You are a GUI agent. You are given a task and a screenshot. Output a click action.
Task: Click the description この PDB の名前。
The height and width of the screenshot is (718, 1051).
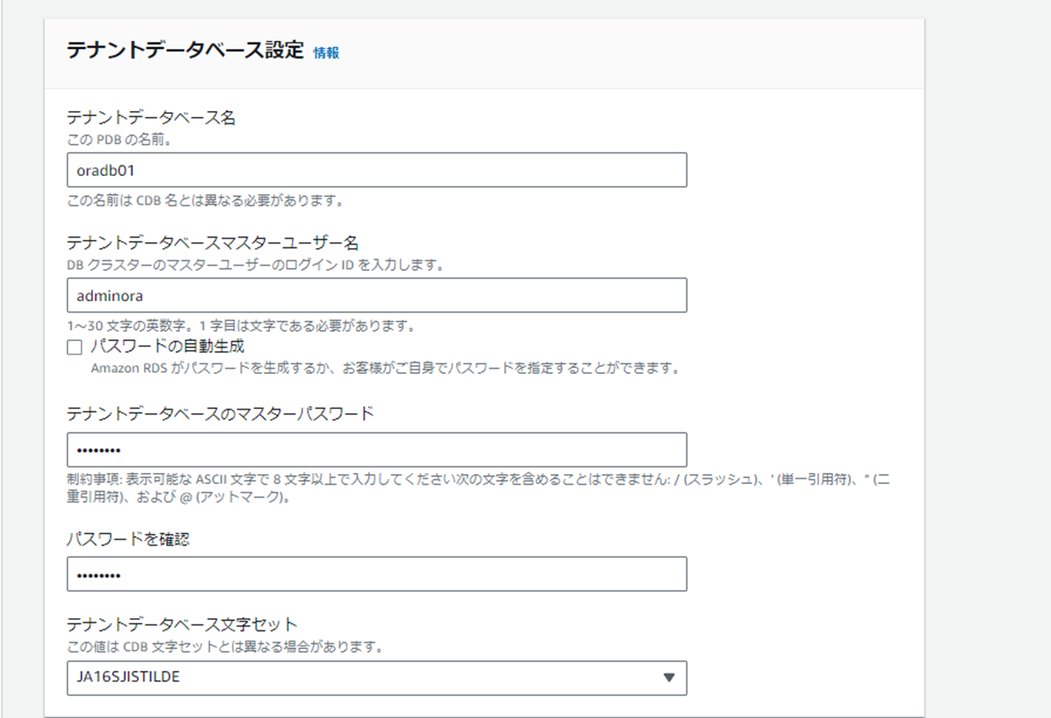119,139
